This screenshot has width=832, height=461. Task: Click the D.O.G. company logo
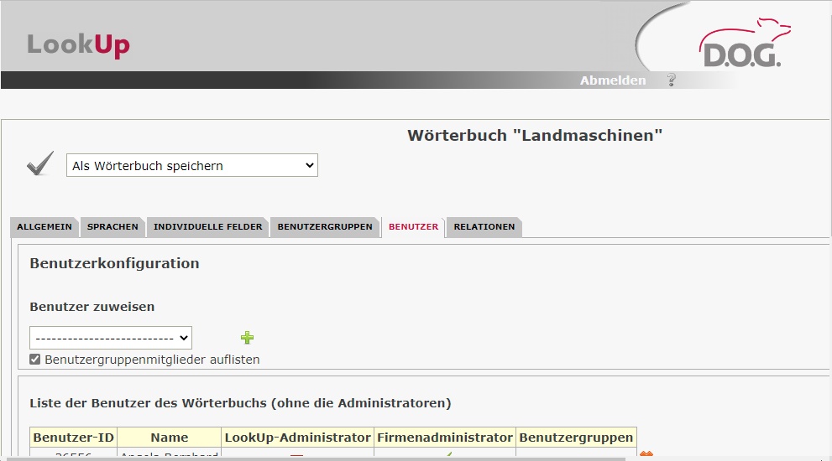(x=741, y=45)
